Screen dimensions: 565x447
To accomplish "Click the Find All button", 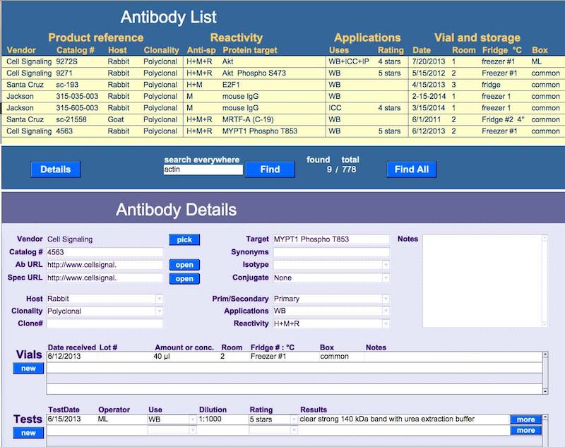I will (x=412, y=169).
